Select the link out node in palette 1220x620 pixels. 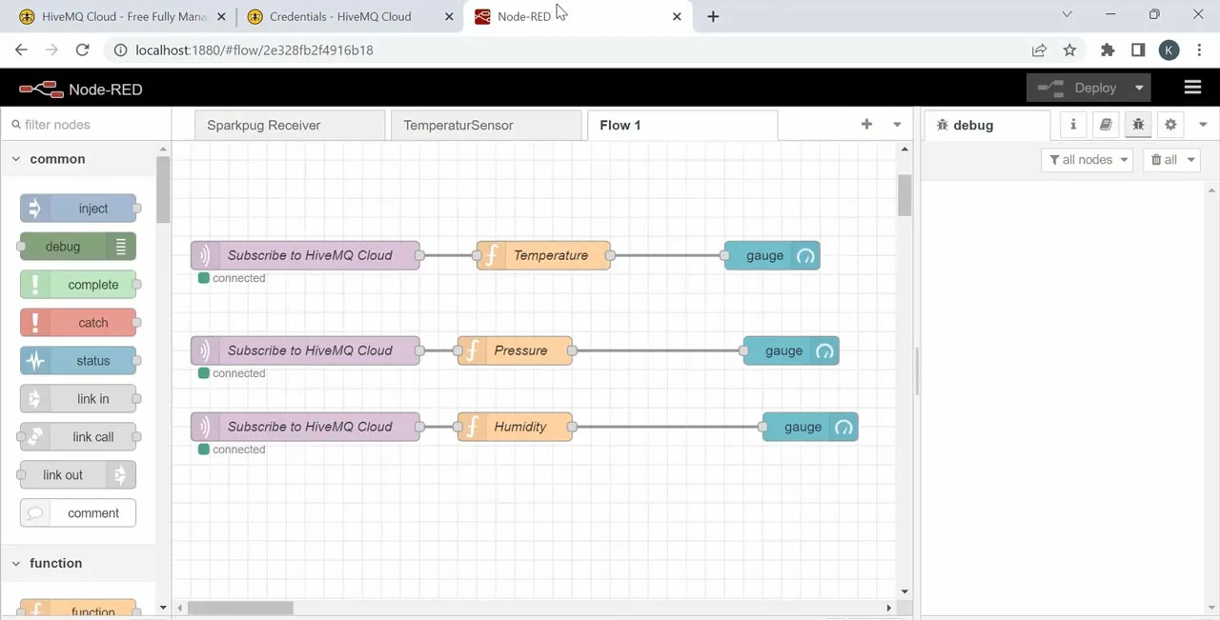pyautogui.click(x=78, y=475)
